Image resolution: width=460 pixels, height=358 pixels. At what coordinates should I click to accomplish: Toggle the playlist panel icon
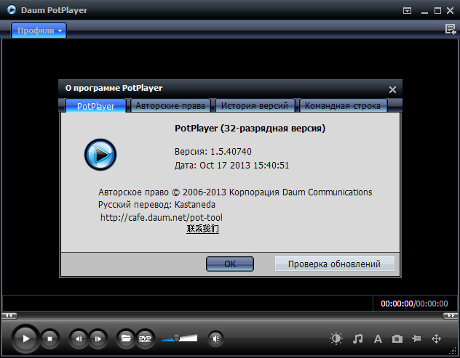point(451,29)
